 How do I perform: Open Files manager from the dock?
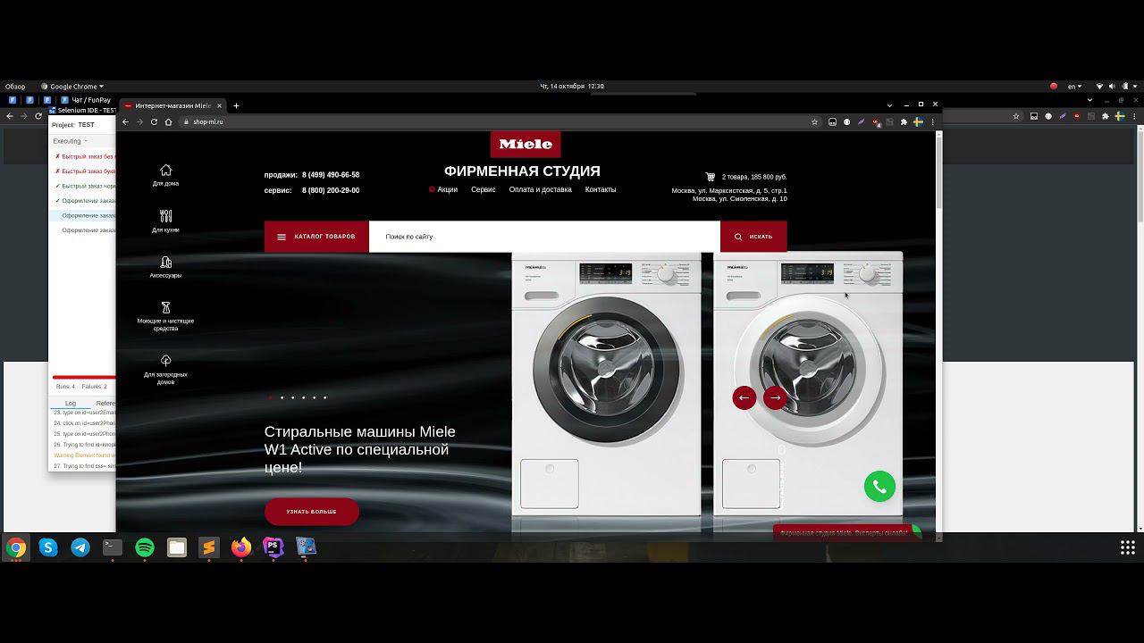pyautogui.click(x=177, y=547)
